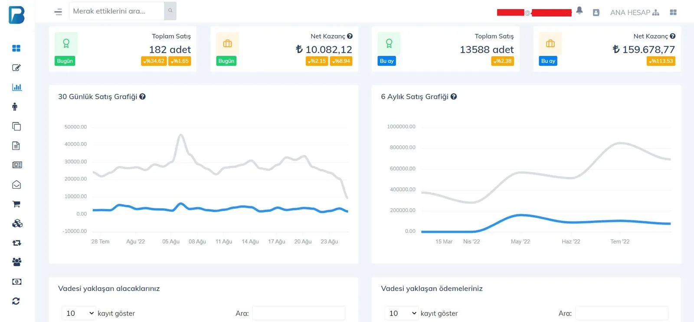Image resolution: width=694 pixels, height=322 pixels.
Task: Open the apps grid icon in top-right header
Action: tap(673, 13)
